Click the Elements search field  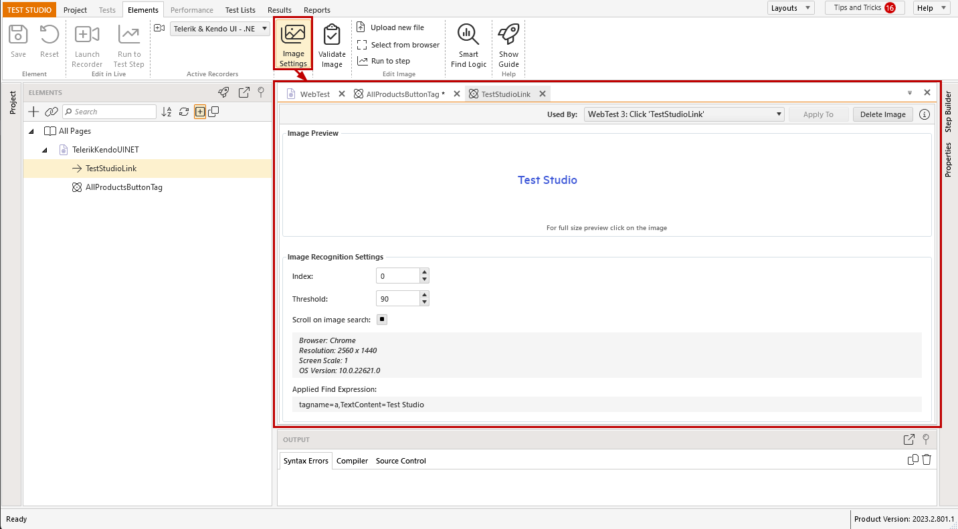pos(109,112)
